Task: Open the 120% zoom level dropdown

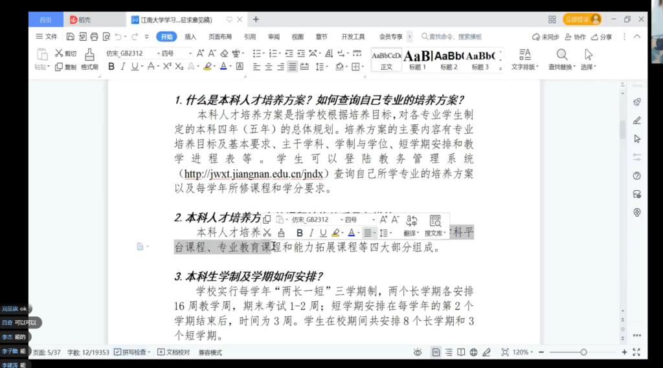Action: click(524, 352)
